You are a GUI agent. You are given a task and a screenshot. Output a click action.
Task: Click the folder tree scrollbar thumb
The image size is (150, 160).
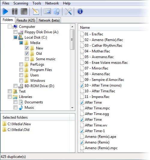pos(72,40)
